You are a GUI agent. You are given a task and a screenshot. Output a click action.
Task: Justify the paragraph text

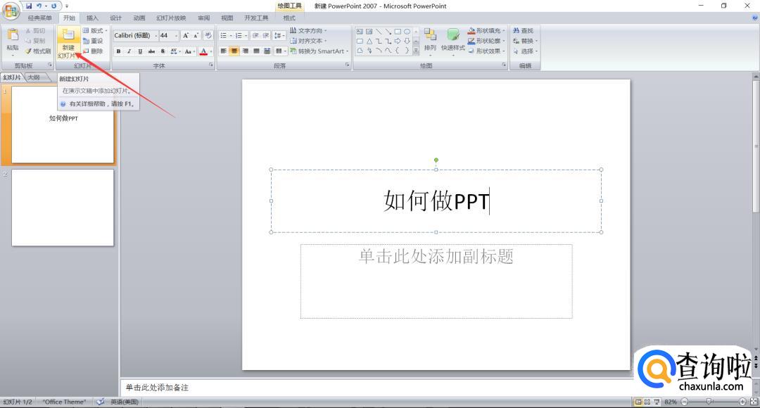coord(256,51)
